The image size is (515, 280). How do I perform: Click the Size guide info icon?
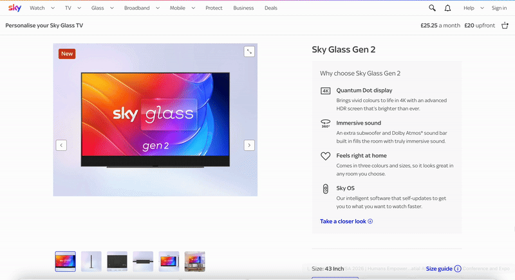458,268
